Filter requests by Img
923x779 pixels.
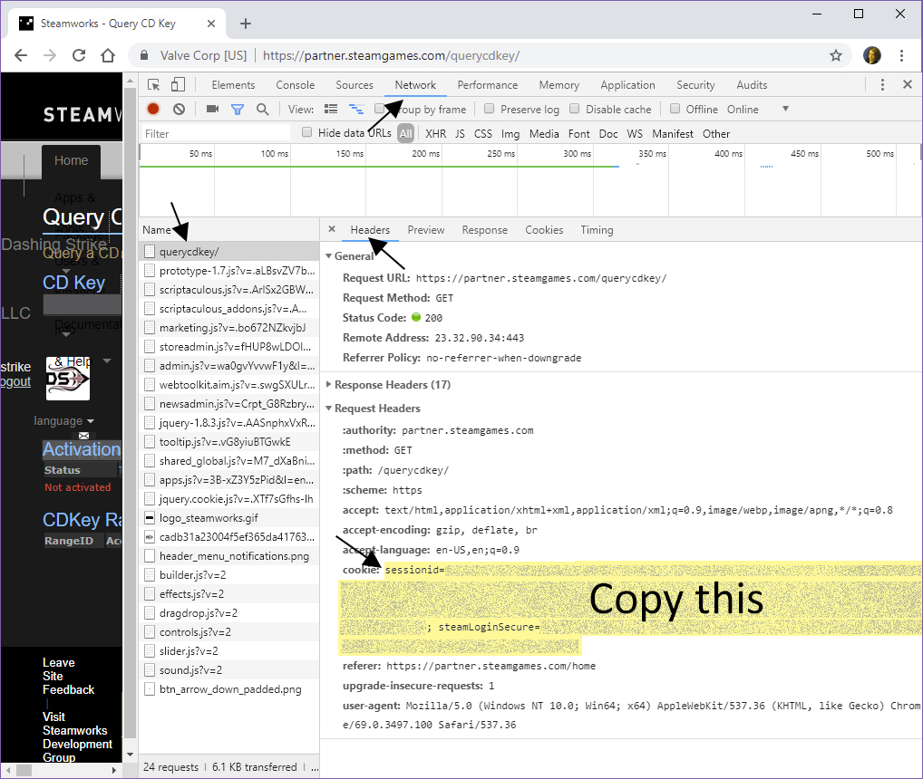(510, 133)
